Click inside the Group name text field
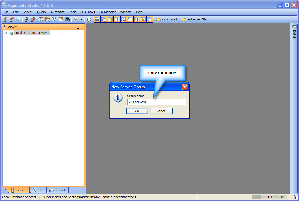Screen dimensions: 299x201 (156, 102)
